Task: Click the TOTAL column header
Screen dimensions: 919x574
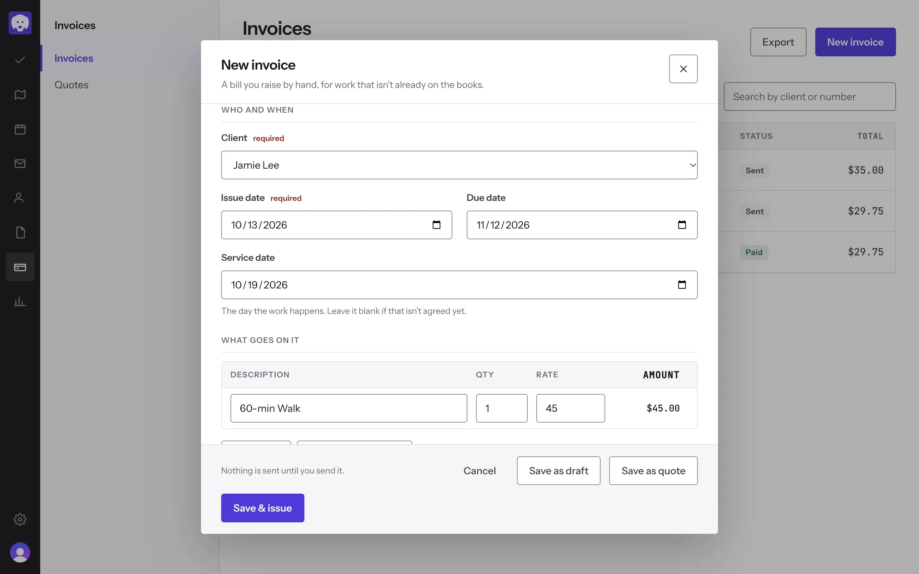Action: (x=870, y=136)
